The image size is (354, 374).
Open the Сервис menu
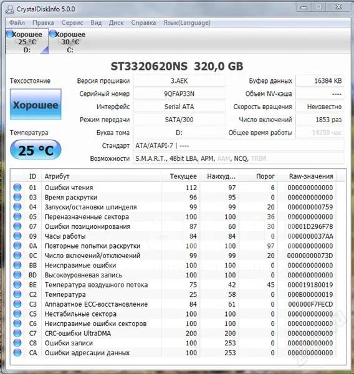[72, 22]
